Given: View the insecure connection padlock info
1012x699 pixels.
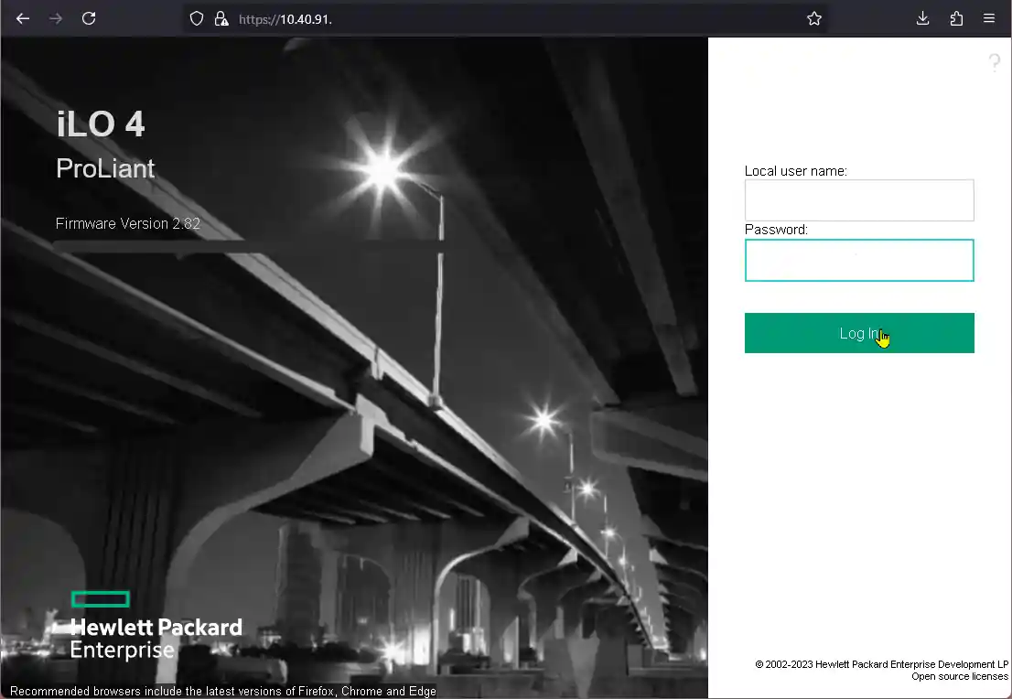Looking at the screenshot, I should 221,18.
